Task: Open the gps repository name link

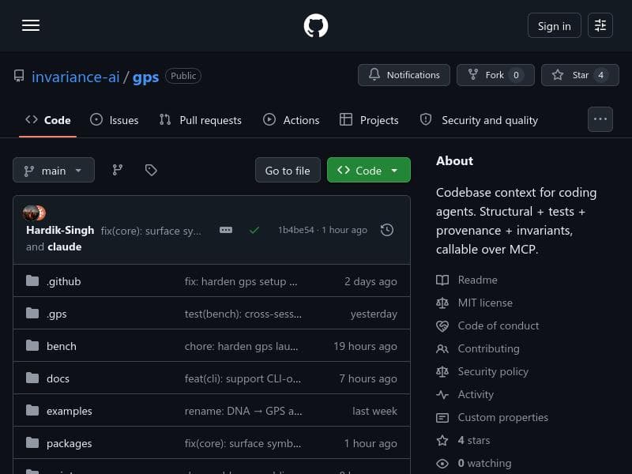Action: point(145,77)
